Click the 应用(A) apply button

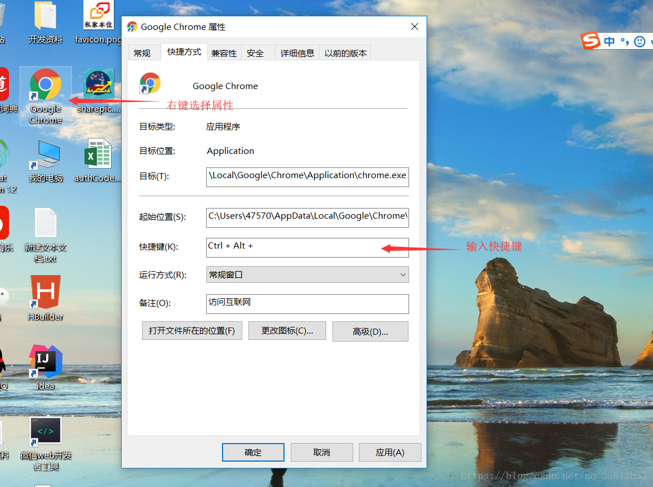click(x=390, y=452)
